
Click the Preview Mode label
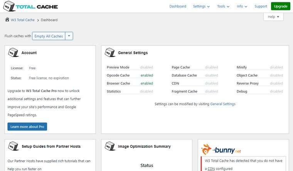(118, 67)
